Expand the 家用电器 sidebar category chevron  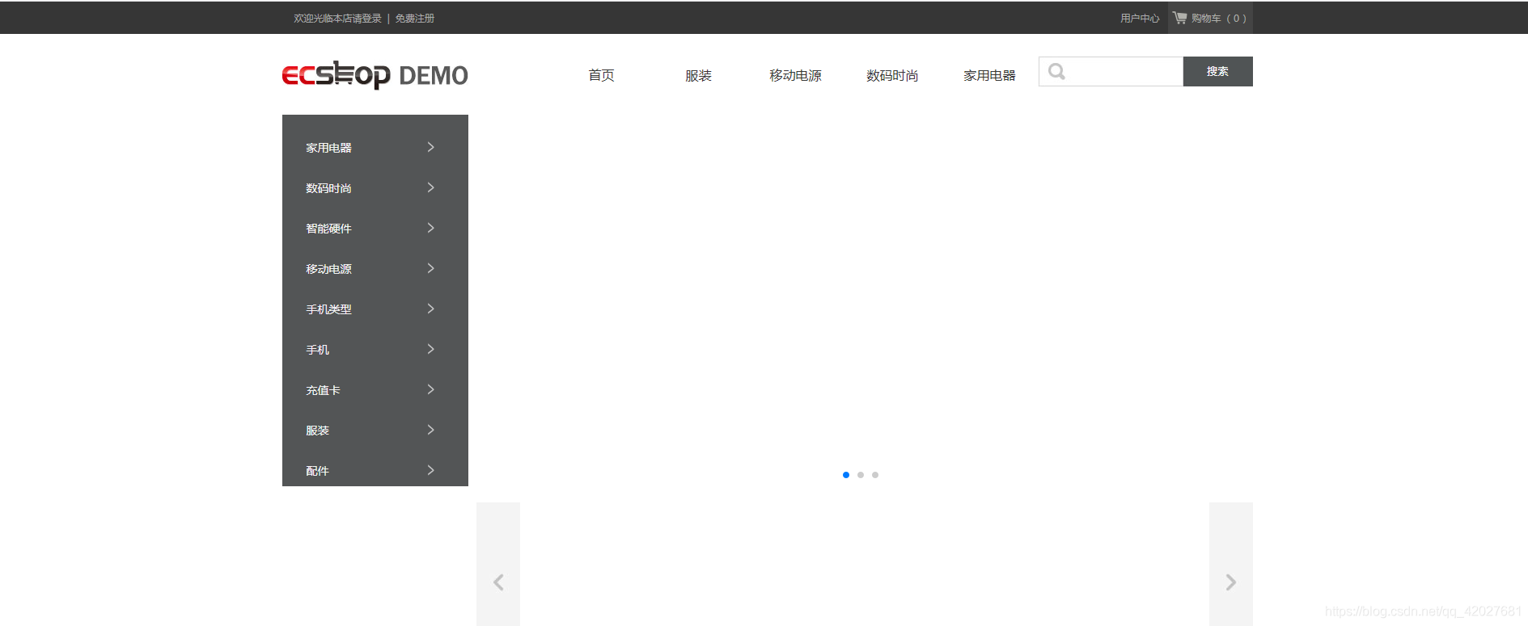[430, 147]
